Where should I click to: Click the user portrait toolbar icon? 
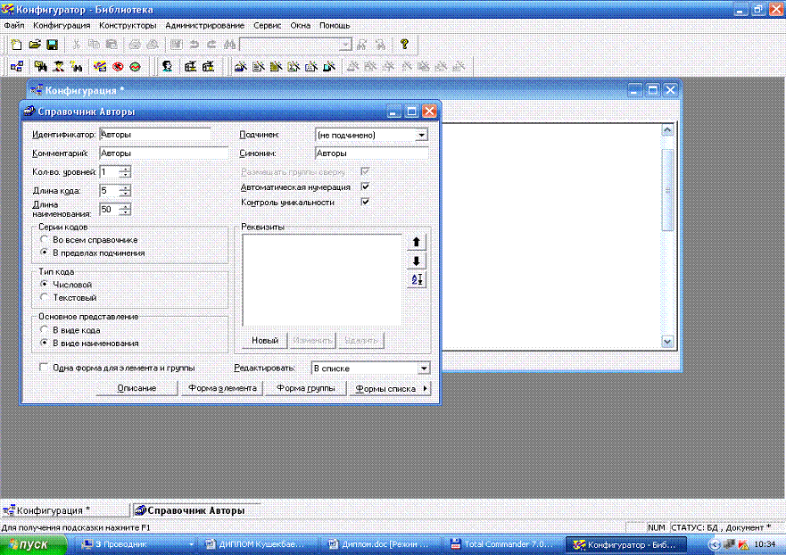tap(167, 66)
